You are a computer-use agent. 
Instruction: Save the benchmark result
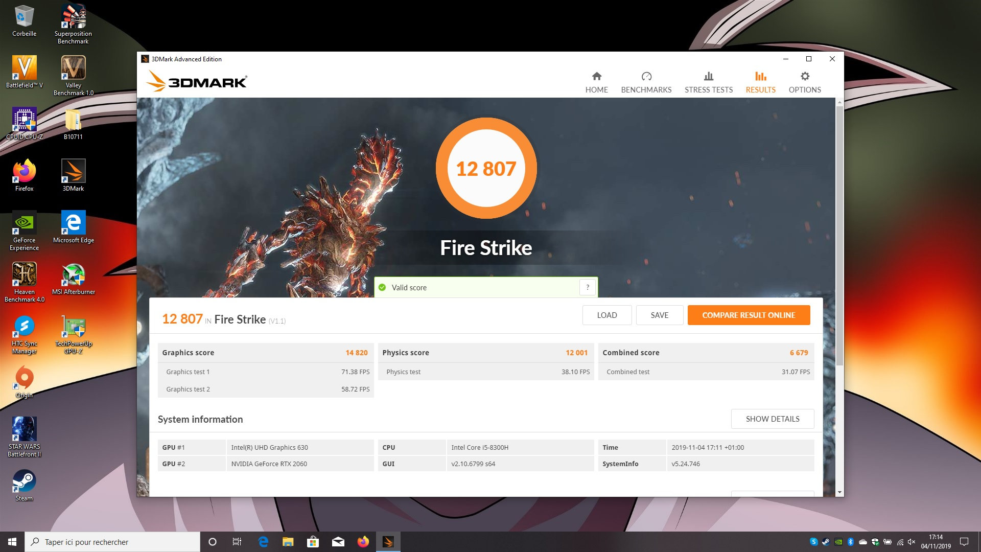pyautogui.click(x=659, y=315)
